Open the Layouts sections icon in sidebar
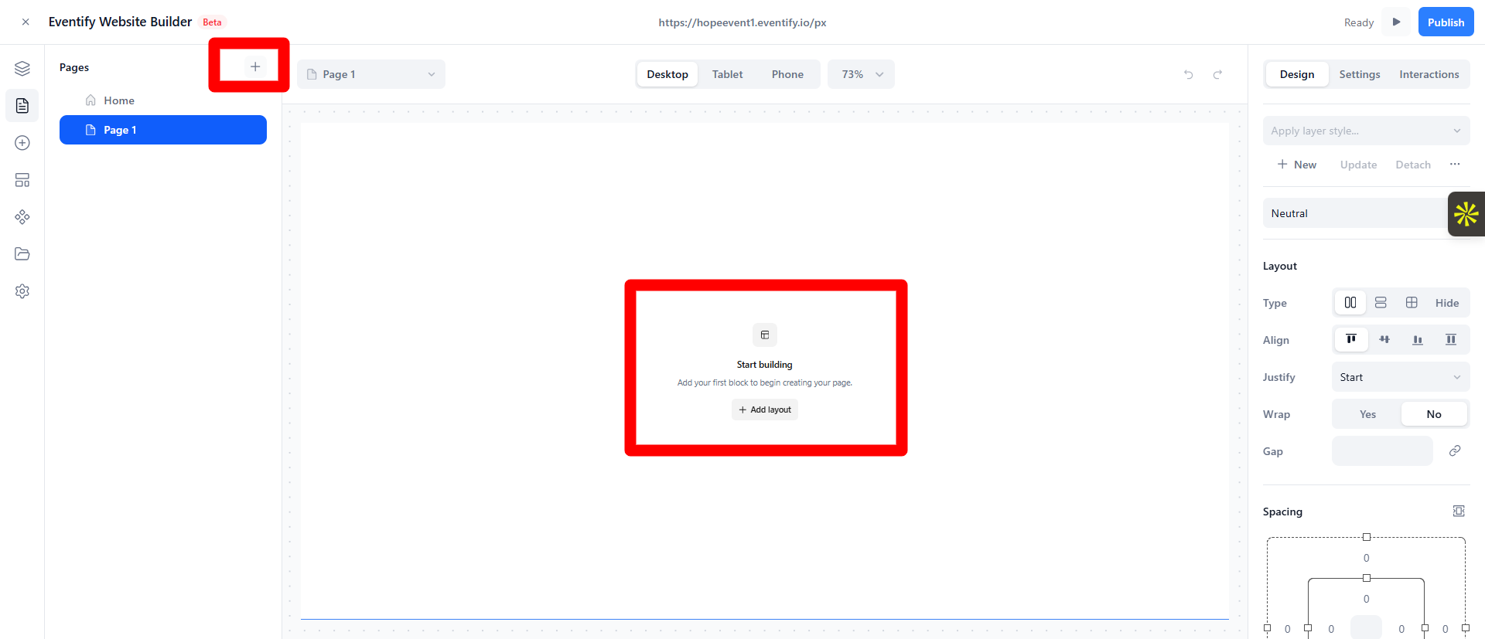The image size is (1485, 639). coord(22,180)
